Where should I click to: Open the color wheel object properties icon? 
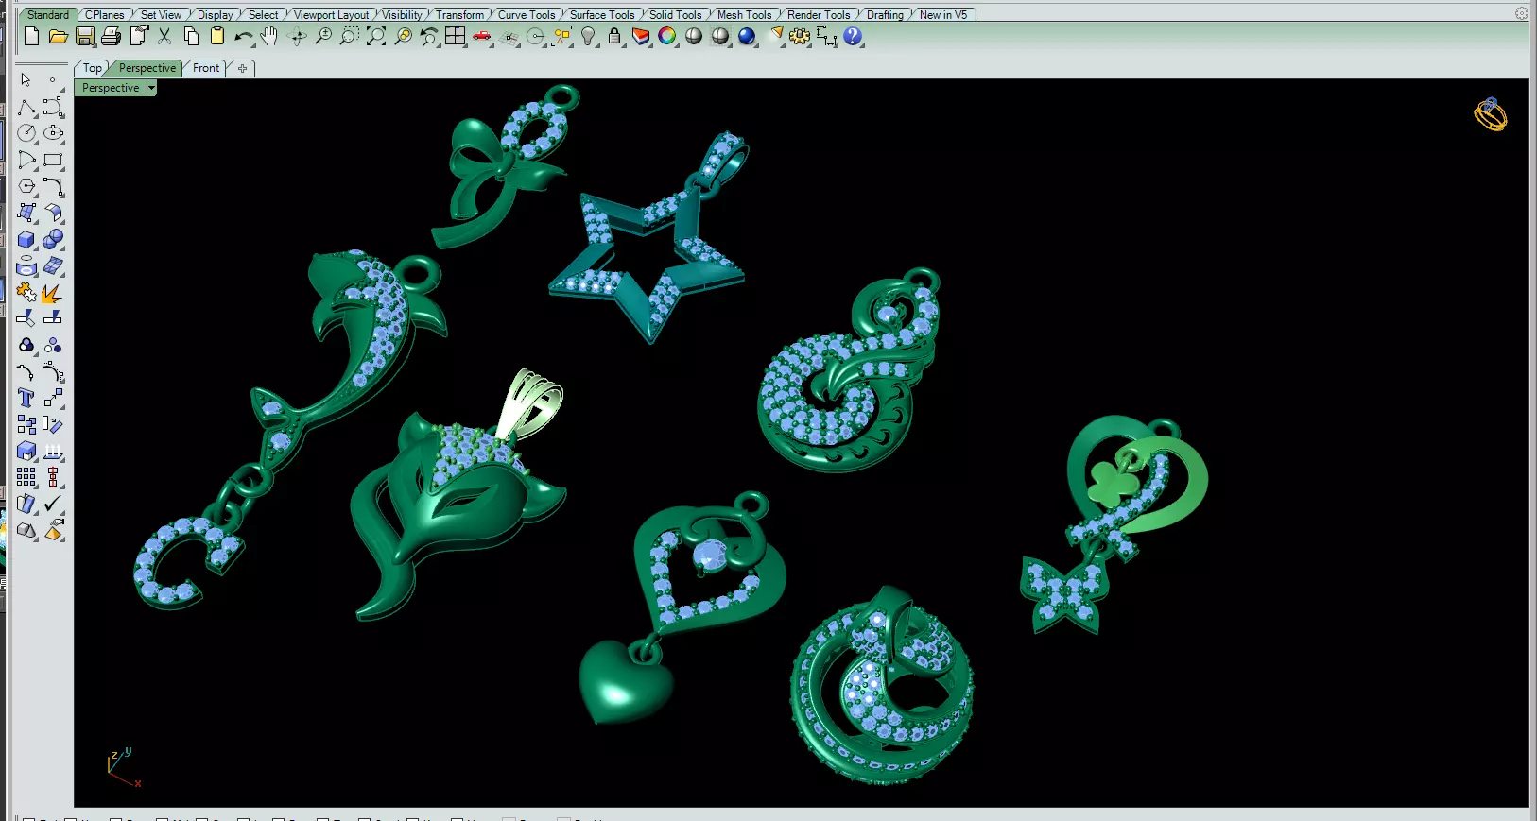[667, 36]
